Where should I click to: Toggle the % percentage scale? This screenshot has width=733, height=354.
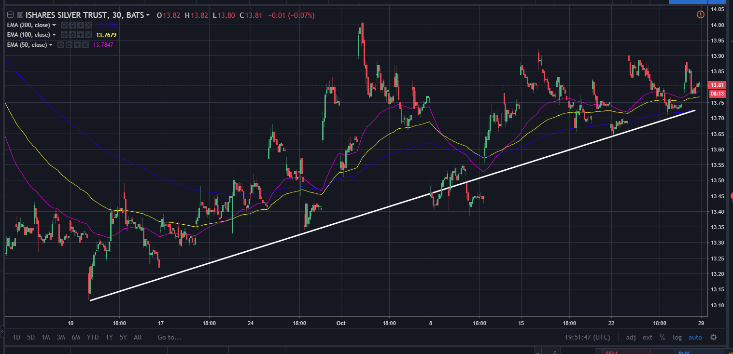[663, 337]
